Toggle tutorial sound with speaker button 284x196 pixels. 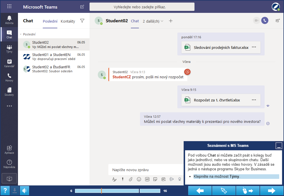coord(25,191)
